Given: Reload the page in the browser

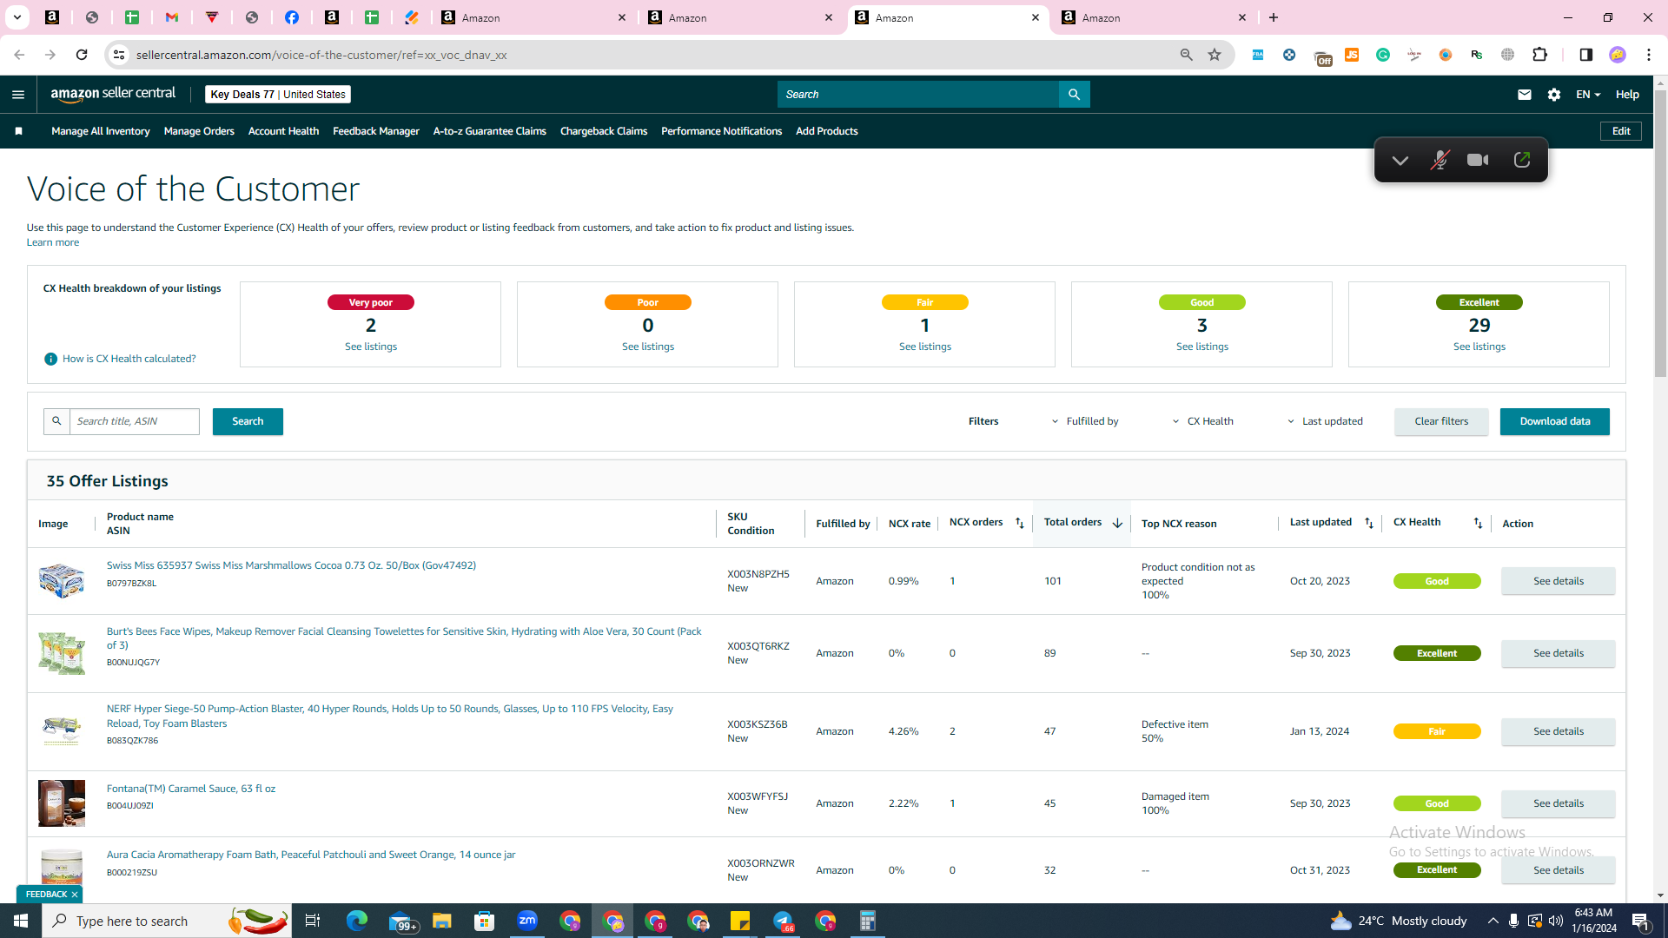Looking at the screenshot, I should pyautogui.click(x=82, y=55).
